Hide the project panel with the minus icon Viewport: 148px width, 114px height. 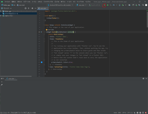35,8
